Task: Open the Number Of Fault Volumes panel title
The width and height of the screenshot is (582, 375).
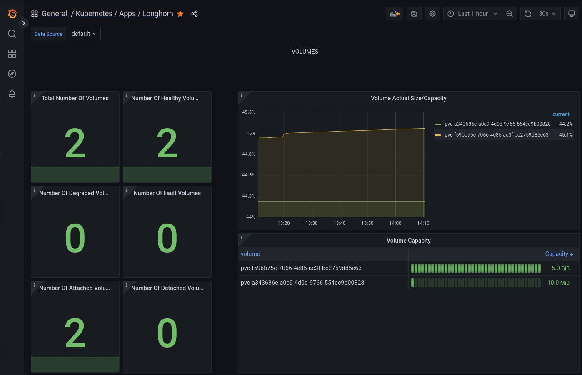Action: point(167,193)
